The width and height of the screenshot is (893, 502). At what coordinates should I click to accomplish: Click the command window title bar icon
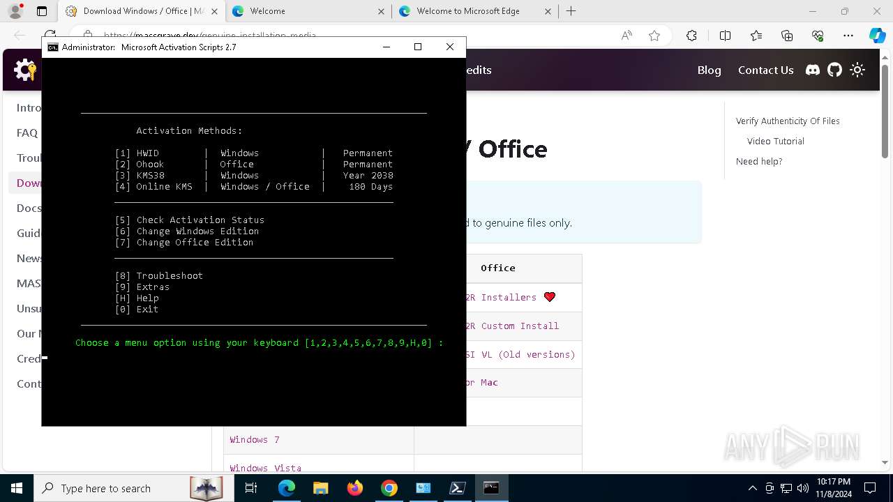(x=53, y=47)
